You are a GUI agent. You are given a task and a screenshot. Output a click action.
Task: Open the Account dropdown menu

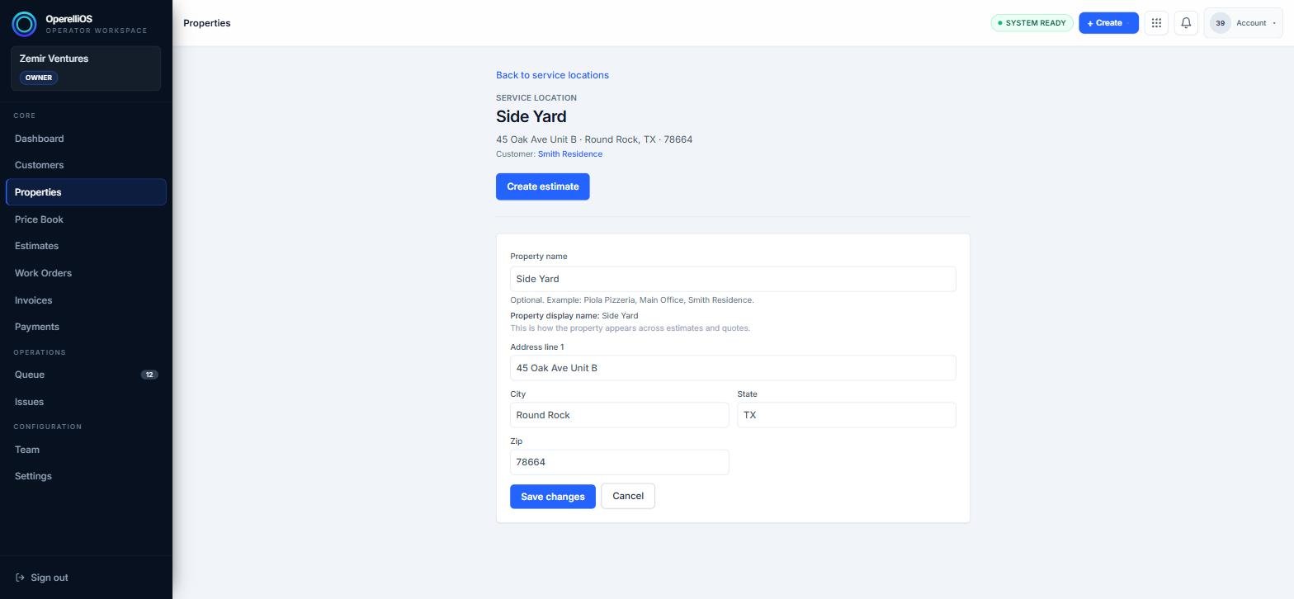[x=1244, y=23]
